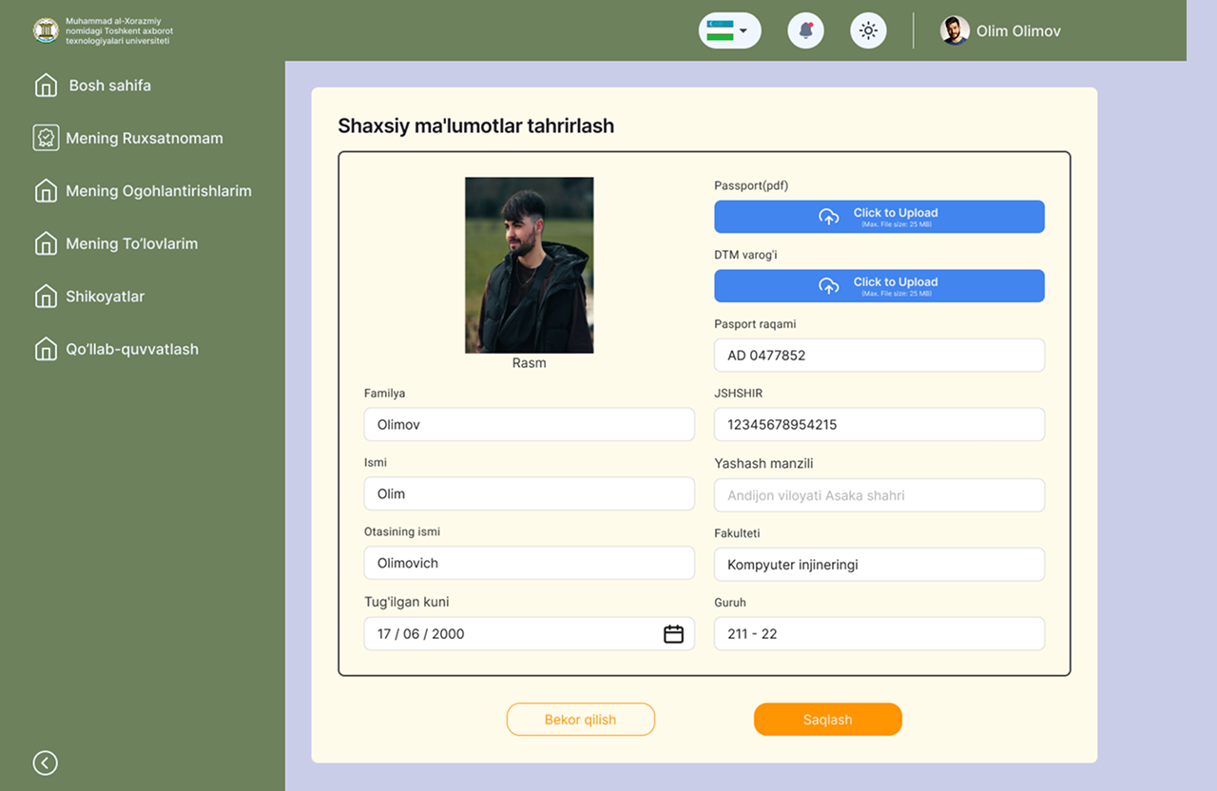Click the notification bell icon

click(805, 30)
